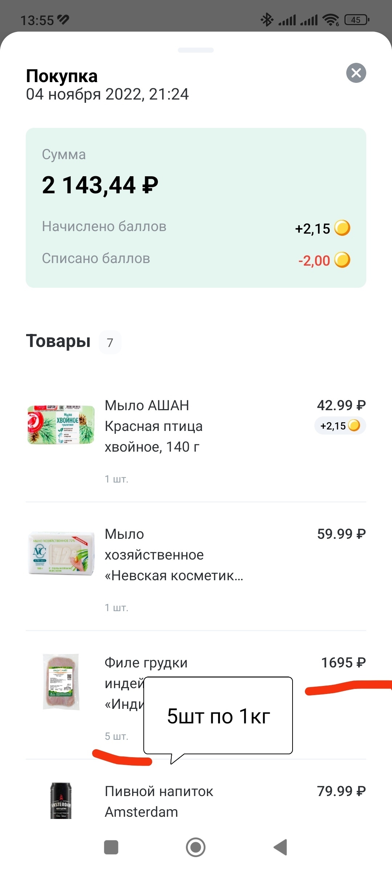
Task: Tap the bottom sheet drag handle
Action: 196,50
